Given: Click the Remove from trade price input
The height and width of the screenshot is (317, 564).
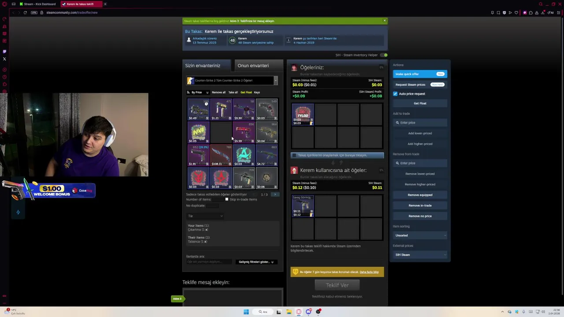Looking at the screenshot, I should tap(420, 163).
